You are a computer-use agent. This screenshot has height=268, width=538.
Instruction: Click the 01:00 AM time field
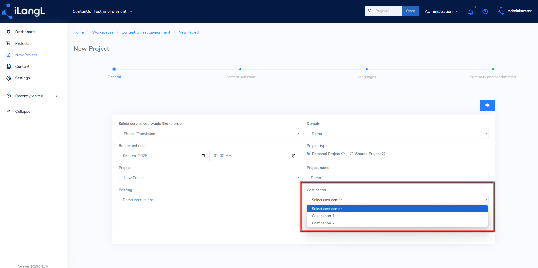pos(255,156)
